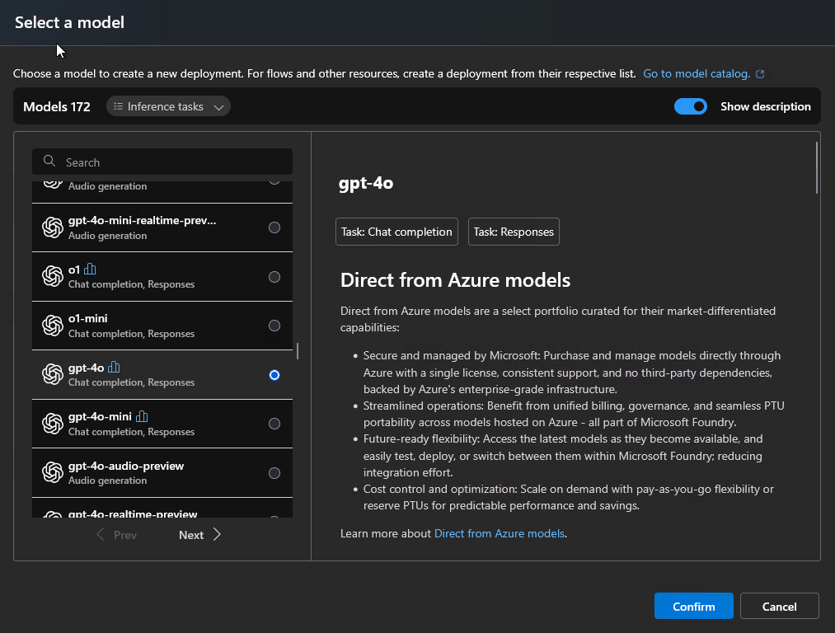Click benchmark chart icon next to gpt-4o-mini
835x633 pixels.
(142, 415)
